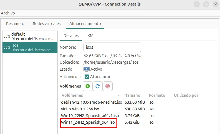Switch to the Resumen tab
220x134 pixels.
15,24
